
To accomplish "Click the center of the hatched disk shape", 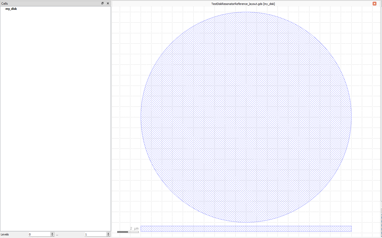I will point(246,117).
